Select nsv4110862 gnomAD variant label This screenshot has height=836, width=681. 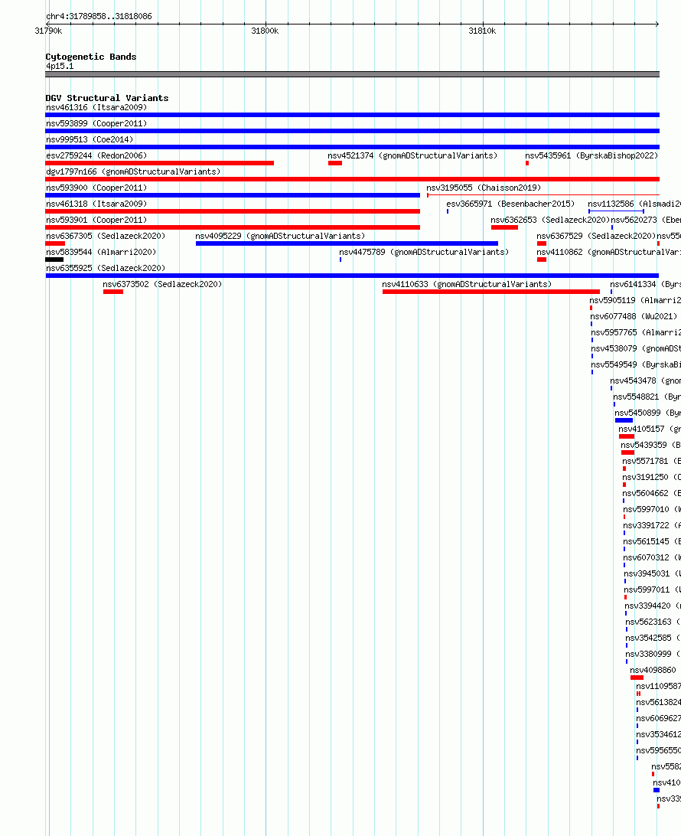click(x=608, y=252)
